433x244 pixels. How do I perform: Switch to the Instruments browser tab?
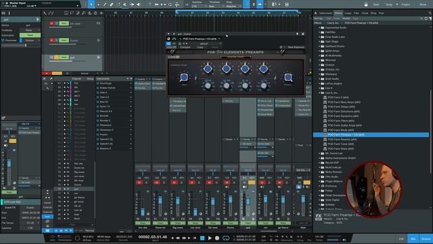click(325, 13)
